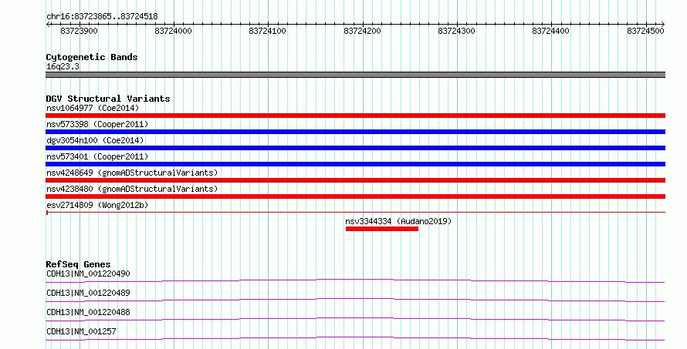Click the red bar for nsv4238480
The height and width of the screenshot is (349, 687).
pos(355,196)
